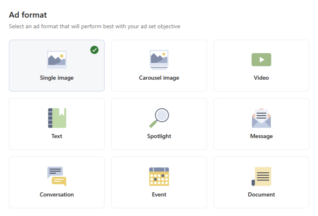Choose the "Carousel image" format label
The width and height of the screenshot is (318, 216).
click(x=159, y=78)
